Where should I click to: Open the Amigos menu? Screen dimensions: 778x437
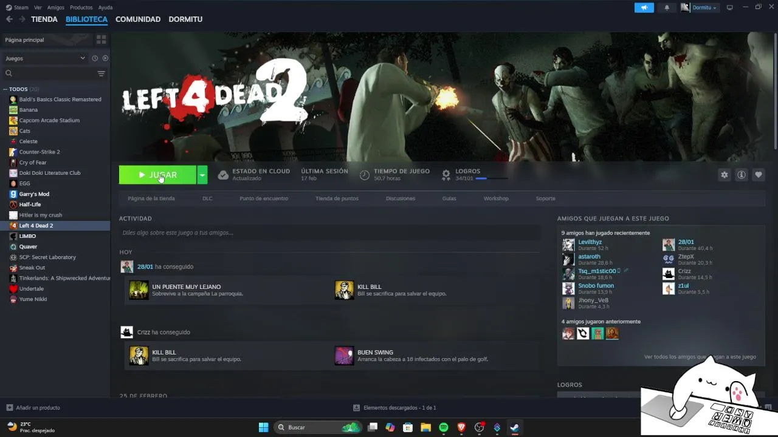tap(55, 7)
